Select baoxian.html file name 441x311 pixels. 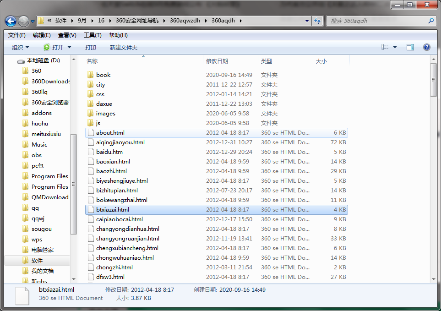[x=113, y=161]
